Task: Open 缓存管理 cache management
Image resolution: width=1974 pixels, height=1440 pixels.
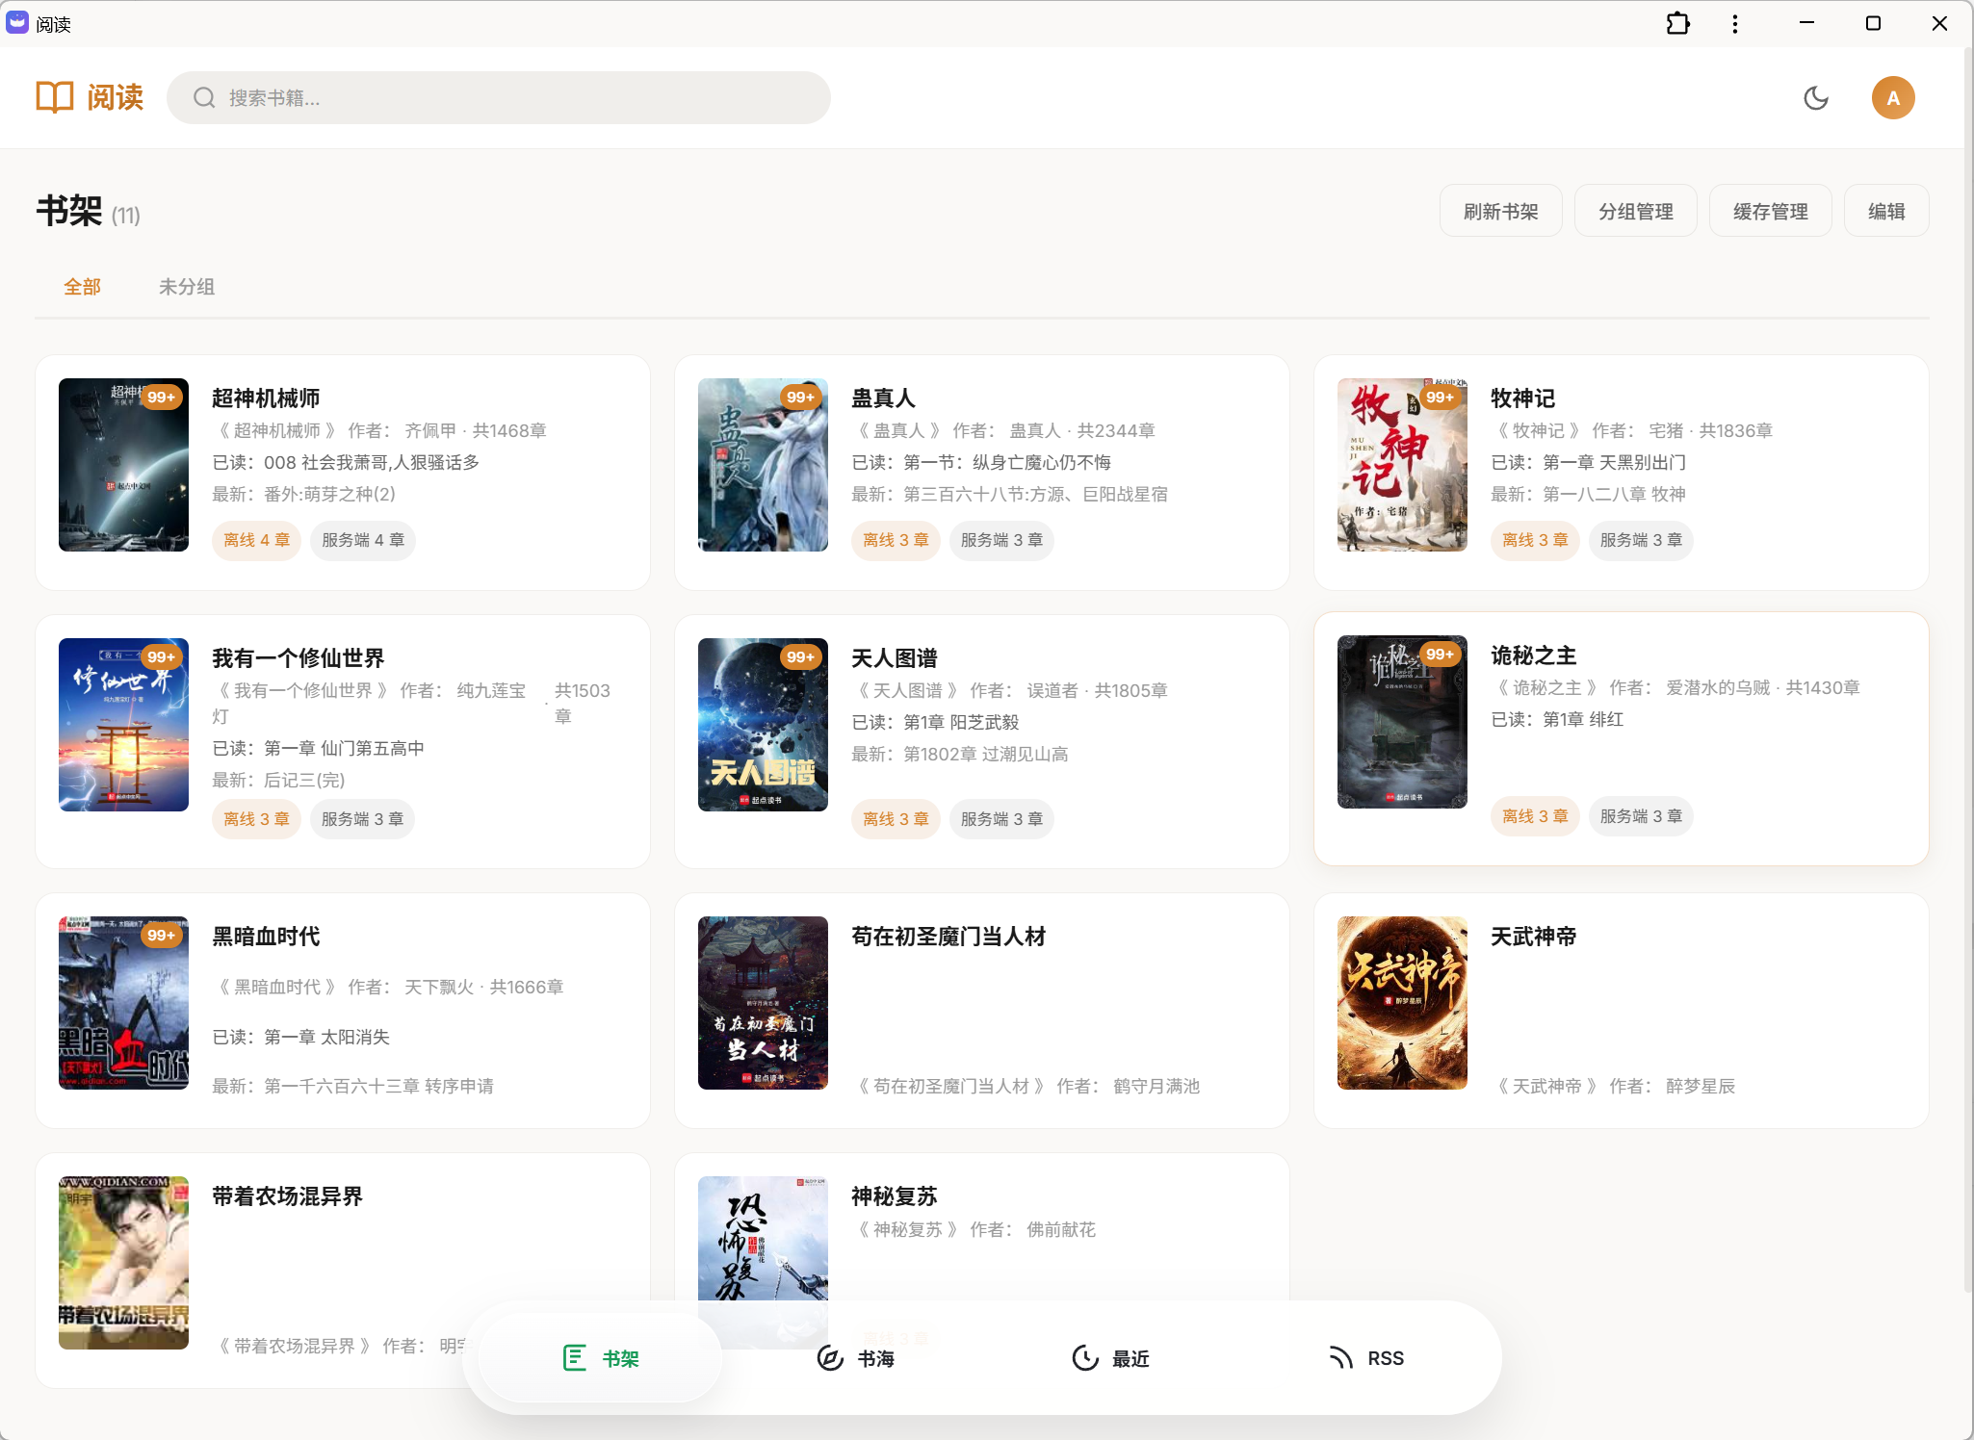Action: 1770,210
